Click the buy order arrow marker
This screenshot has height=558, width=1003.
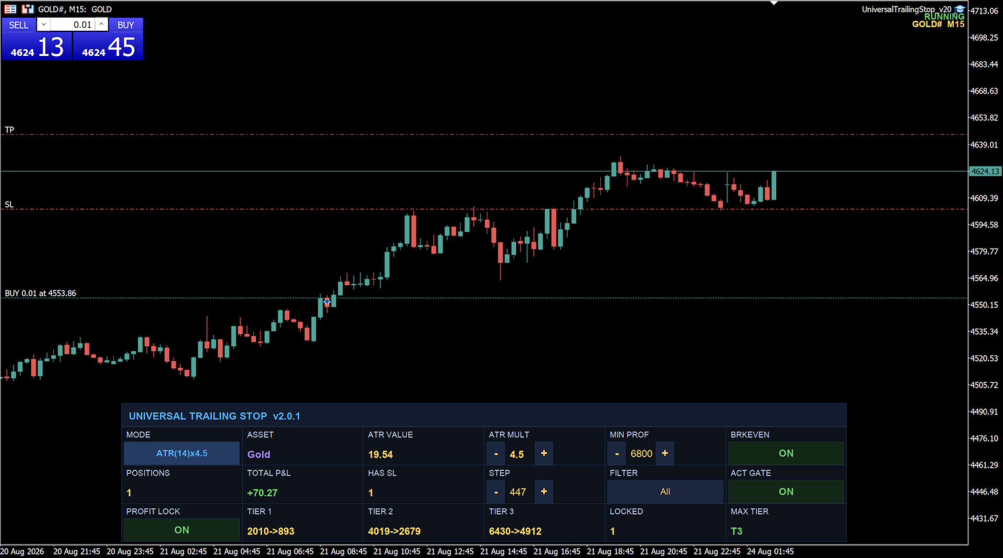327,301
